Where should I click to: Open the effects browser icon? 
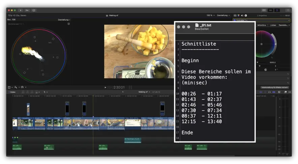[285, 92]
